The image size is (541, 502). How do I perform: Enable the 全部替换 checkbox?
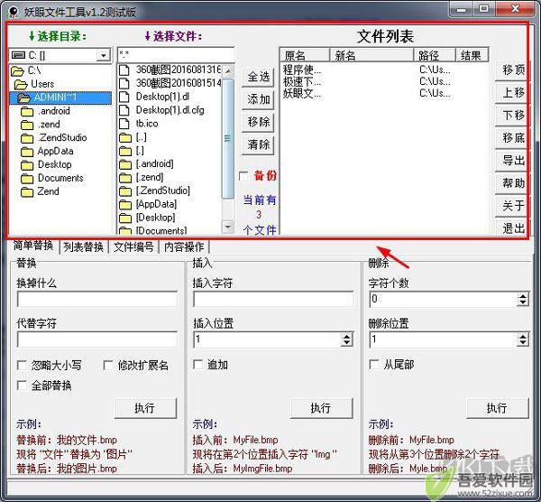22,386
